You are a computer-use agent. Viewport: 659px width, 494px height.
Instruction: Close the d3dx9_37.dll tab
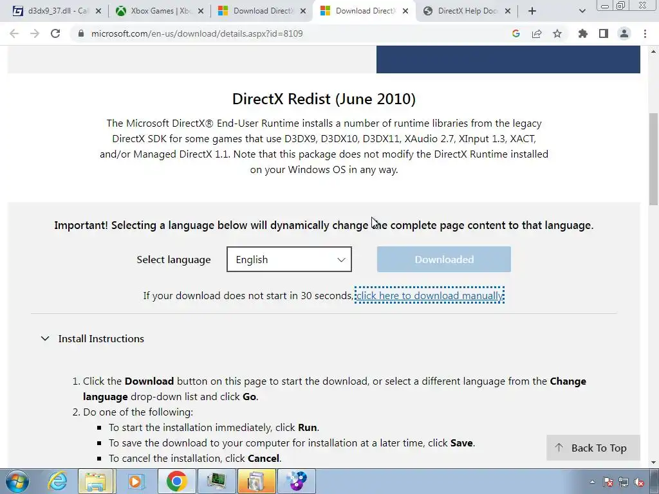[98, 11]
